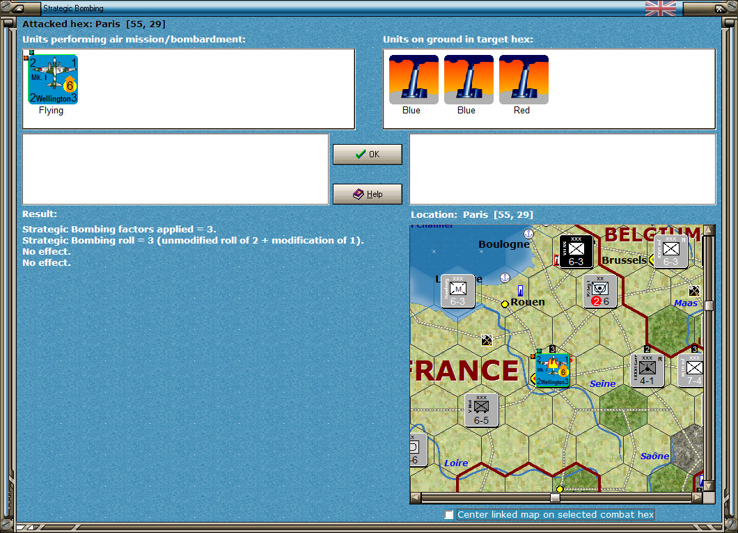738x533 pixels.
Task: Select the 7-4 unit at map edge
Action: click(691, 371)
